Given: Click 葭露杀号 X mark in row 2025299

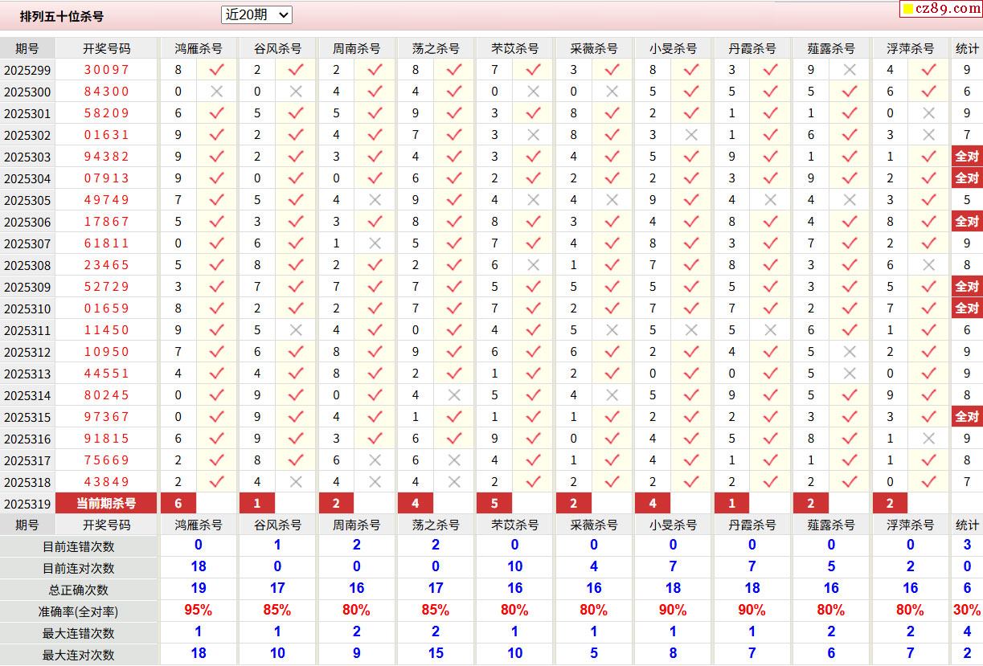Looking at the screenshot, I should click(850, 70).
